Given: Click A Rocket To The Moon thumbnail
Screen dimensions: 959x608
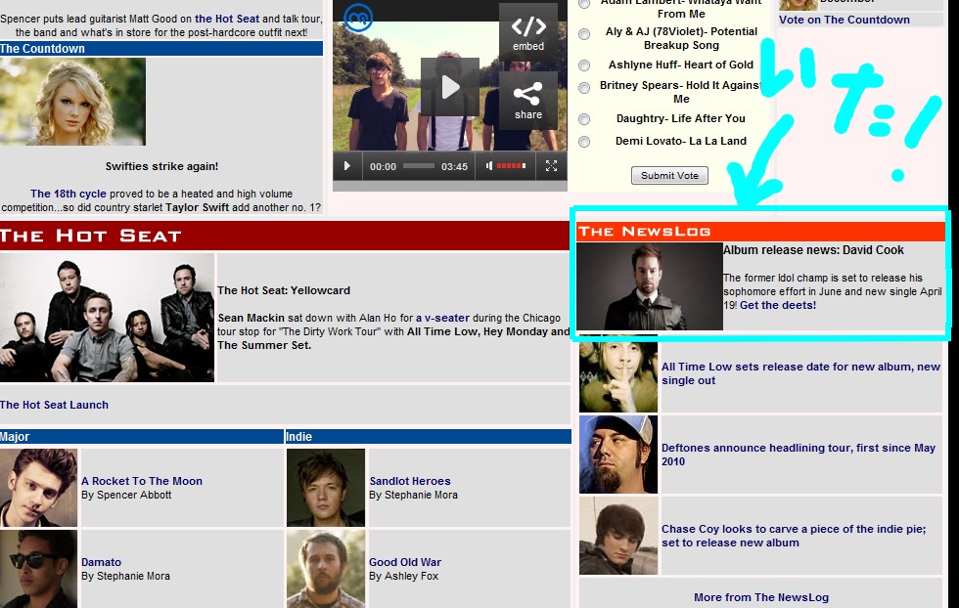Looking at the screenshot, I should 38,488.
